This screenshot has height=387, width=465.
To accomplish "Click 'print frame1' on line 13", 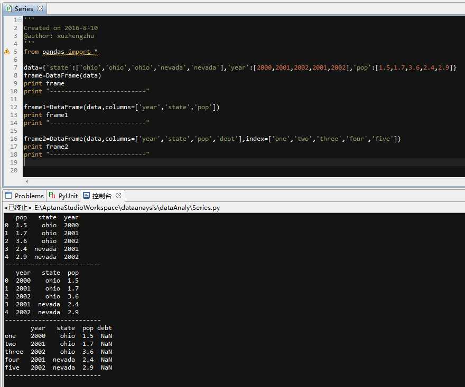I will coord(45,115).
